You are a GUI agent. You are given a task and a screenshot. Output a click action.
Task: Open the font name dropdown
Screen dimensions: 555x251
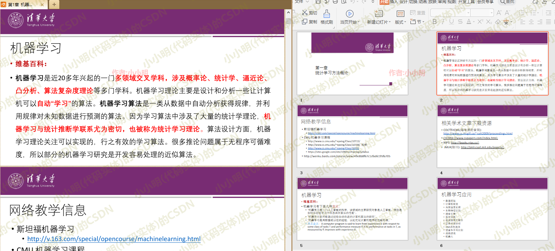[x=468, y=13]
